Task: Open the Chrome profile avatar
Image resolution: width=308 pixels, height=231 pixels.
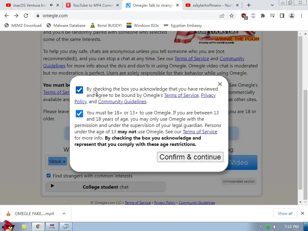Action: (292, 16)
